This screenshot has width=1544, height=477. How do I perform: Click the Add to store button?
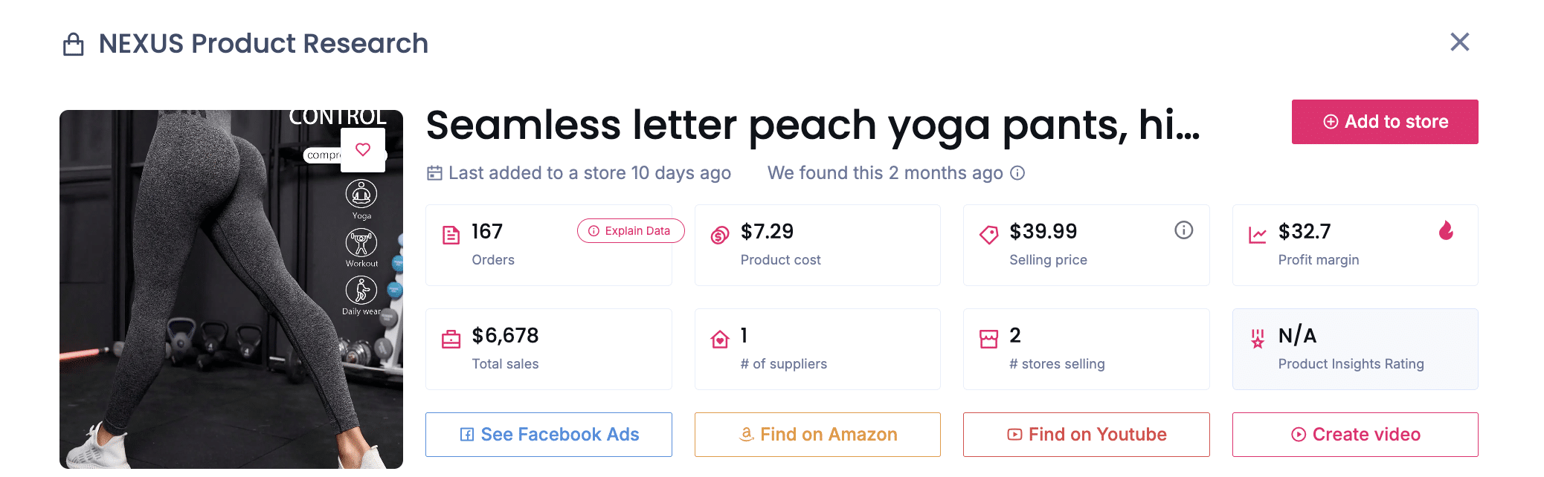(x=1384, y=122)
